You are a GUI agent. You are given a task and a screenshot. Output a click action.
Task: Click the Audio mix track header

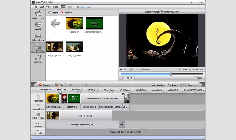38,125
